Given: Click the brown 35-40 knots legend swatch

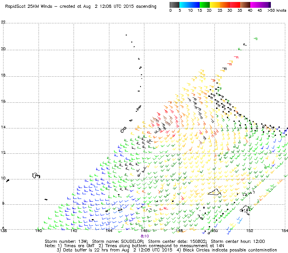Looking at the screenshot, I should point(245,5).
